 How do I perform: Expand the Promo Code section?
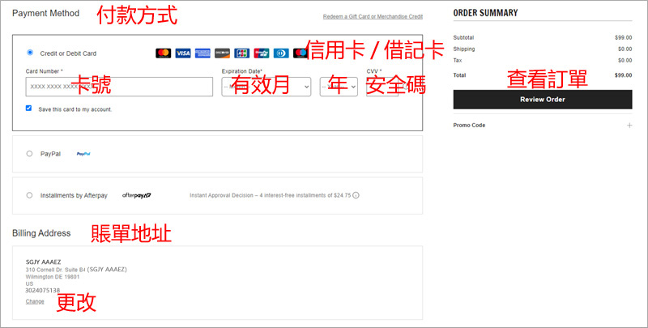coord(628,126)
